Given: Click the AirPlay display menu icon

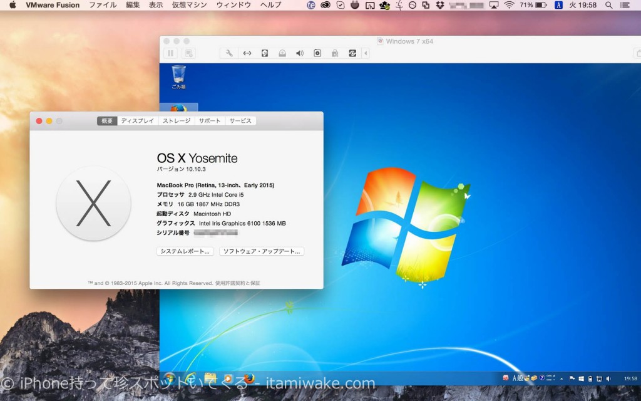Looking at the screenshot, I should coord(494,5).
